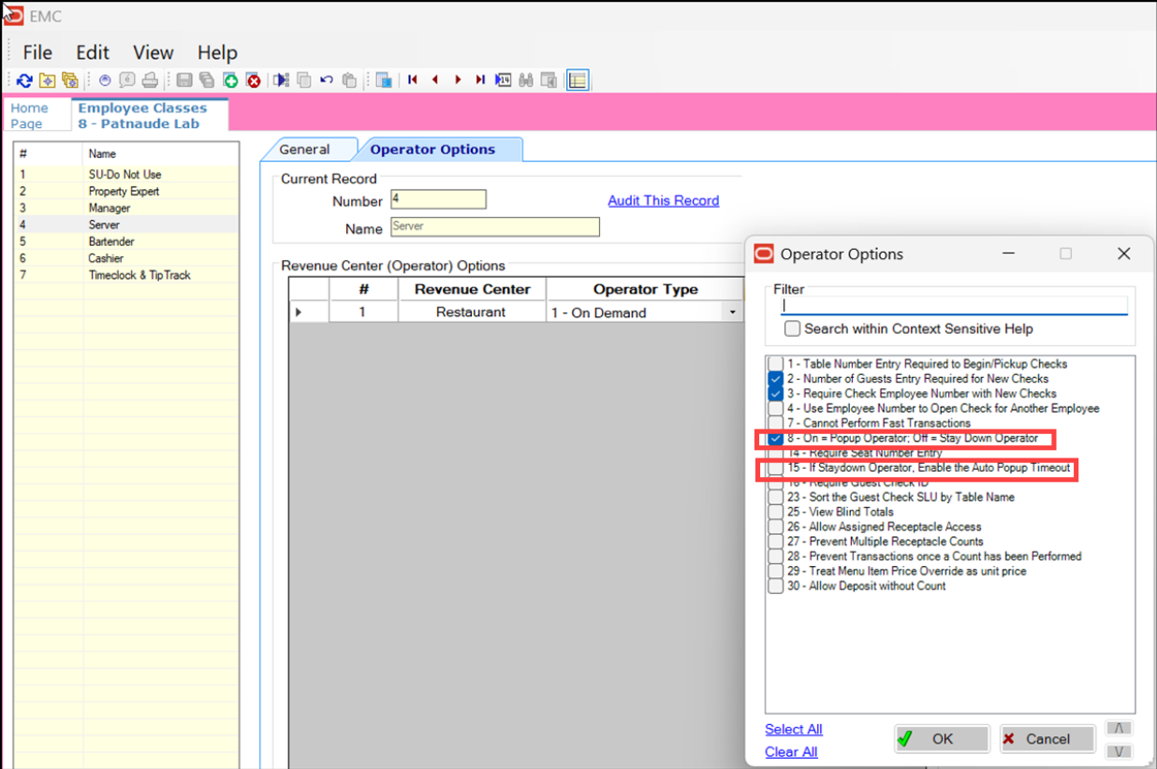
Task: Open the View menu
Action: tap(154, 52)
